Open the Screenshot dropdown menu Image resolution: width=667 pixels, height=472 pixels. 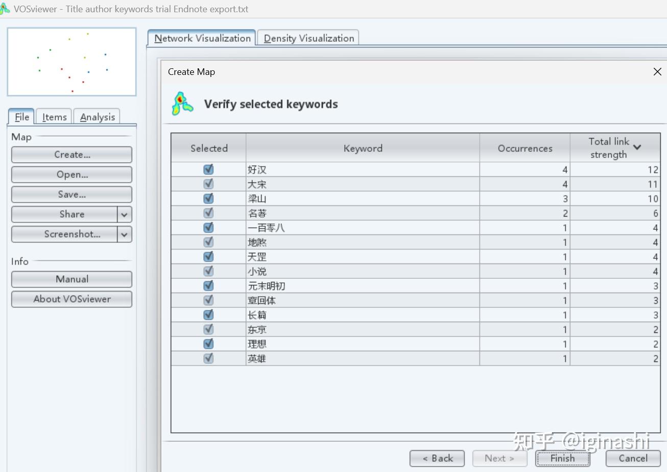coord(124,234)
